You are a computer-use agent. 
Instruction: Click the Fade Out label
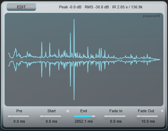click(x=146, y=111)
